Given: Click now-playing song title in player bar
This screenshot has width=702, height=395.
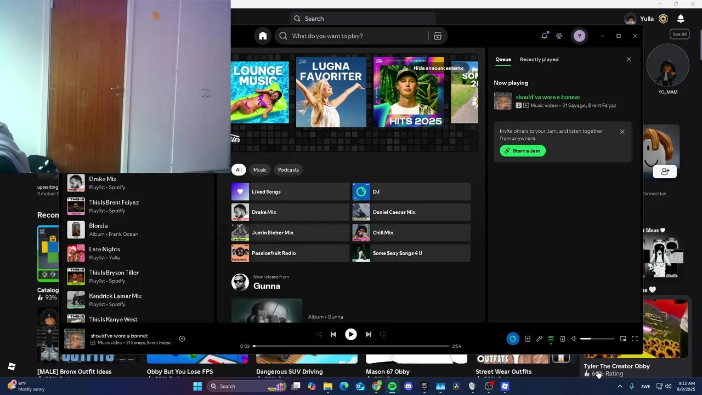Looking at the screenshot, I should pyautogui.click(x=119, y=336).
